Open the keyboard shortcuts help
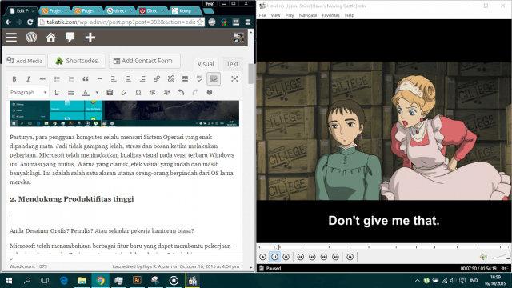 (x=210, y=93)
